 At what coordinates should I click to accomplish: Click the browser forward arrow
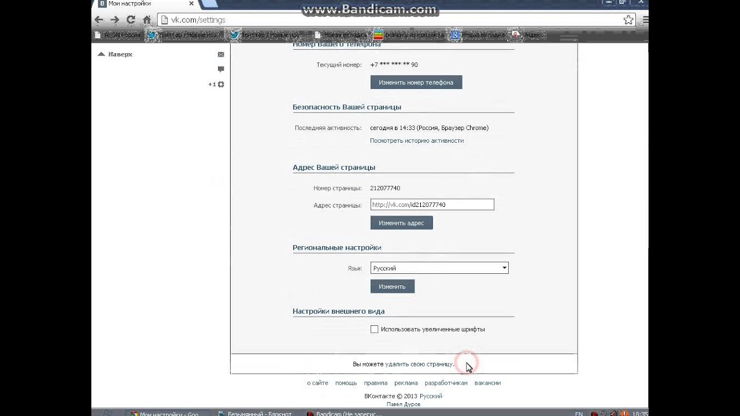pyautogui.click(x=114, y=20)
